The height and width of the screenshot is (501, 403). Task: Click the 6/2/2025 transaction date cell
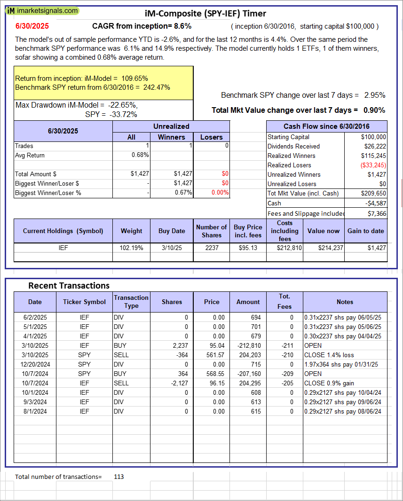tap(35, 317)
